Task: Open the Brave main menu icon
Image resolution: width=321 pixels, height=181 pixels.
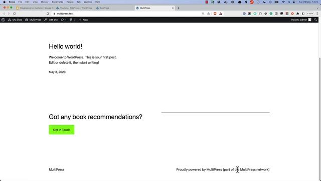Action: (x=317, y=14)
